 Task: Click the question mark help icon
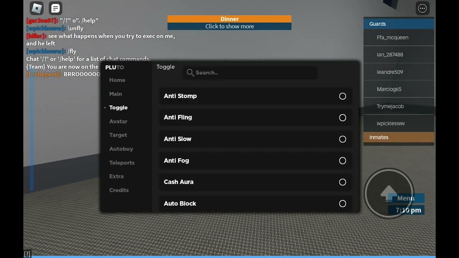[27, 254]
